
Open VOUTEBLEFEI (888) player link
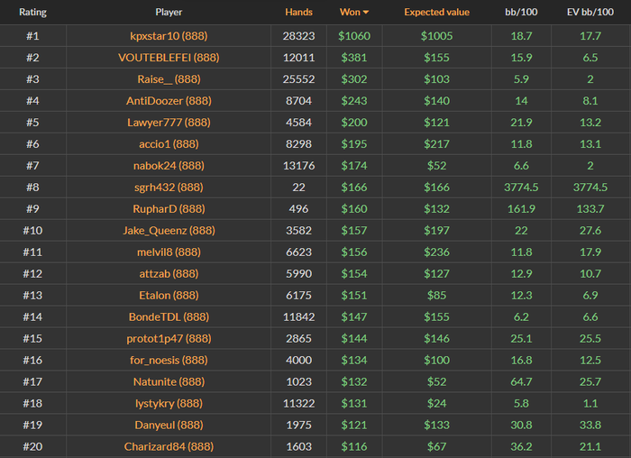(169, 58)
